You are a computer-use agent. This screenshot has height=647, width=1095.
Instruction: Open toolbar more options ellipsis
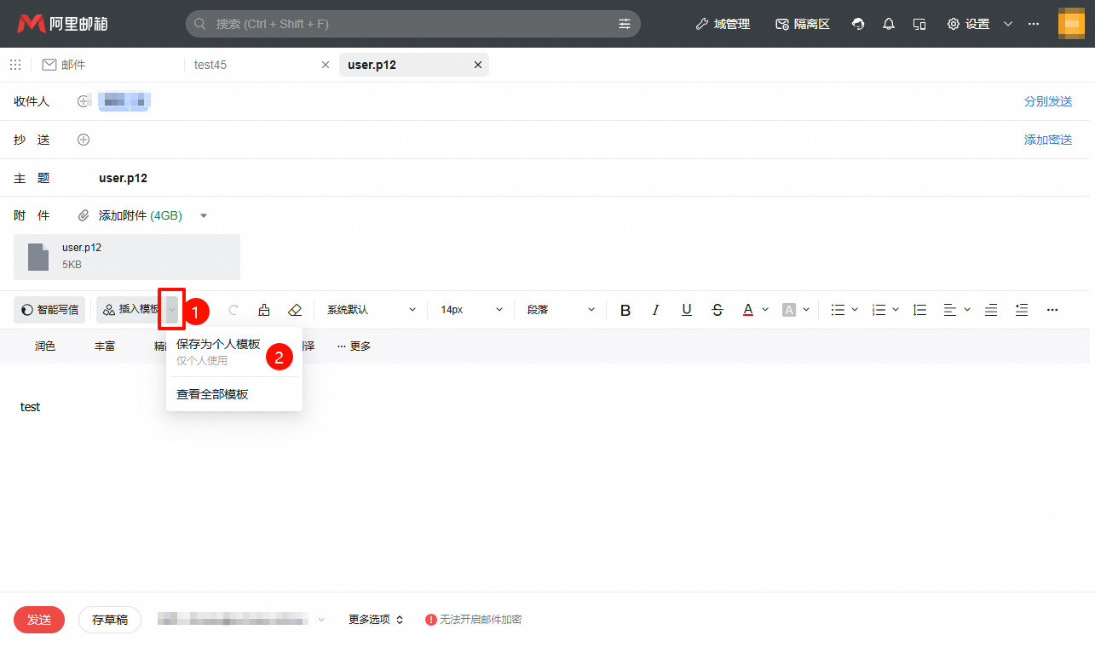click(x=1052, y=310)
